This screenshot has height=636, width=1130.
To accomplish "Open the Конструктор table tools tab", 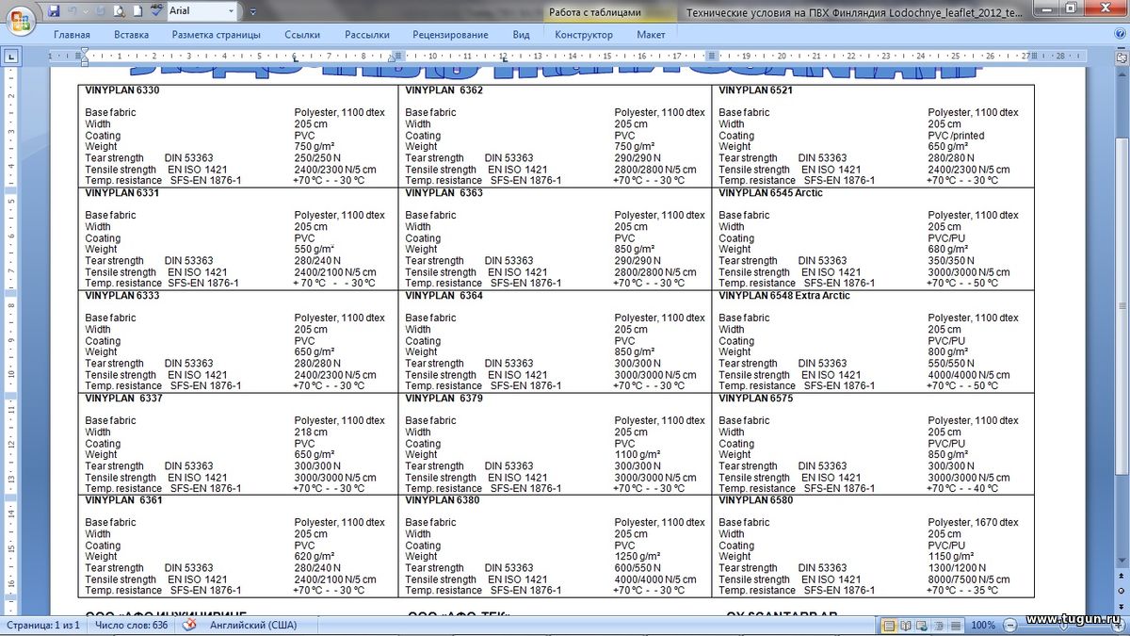I will [x=584, y=35].
